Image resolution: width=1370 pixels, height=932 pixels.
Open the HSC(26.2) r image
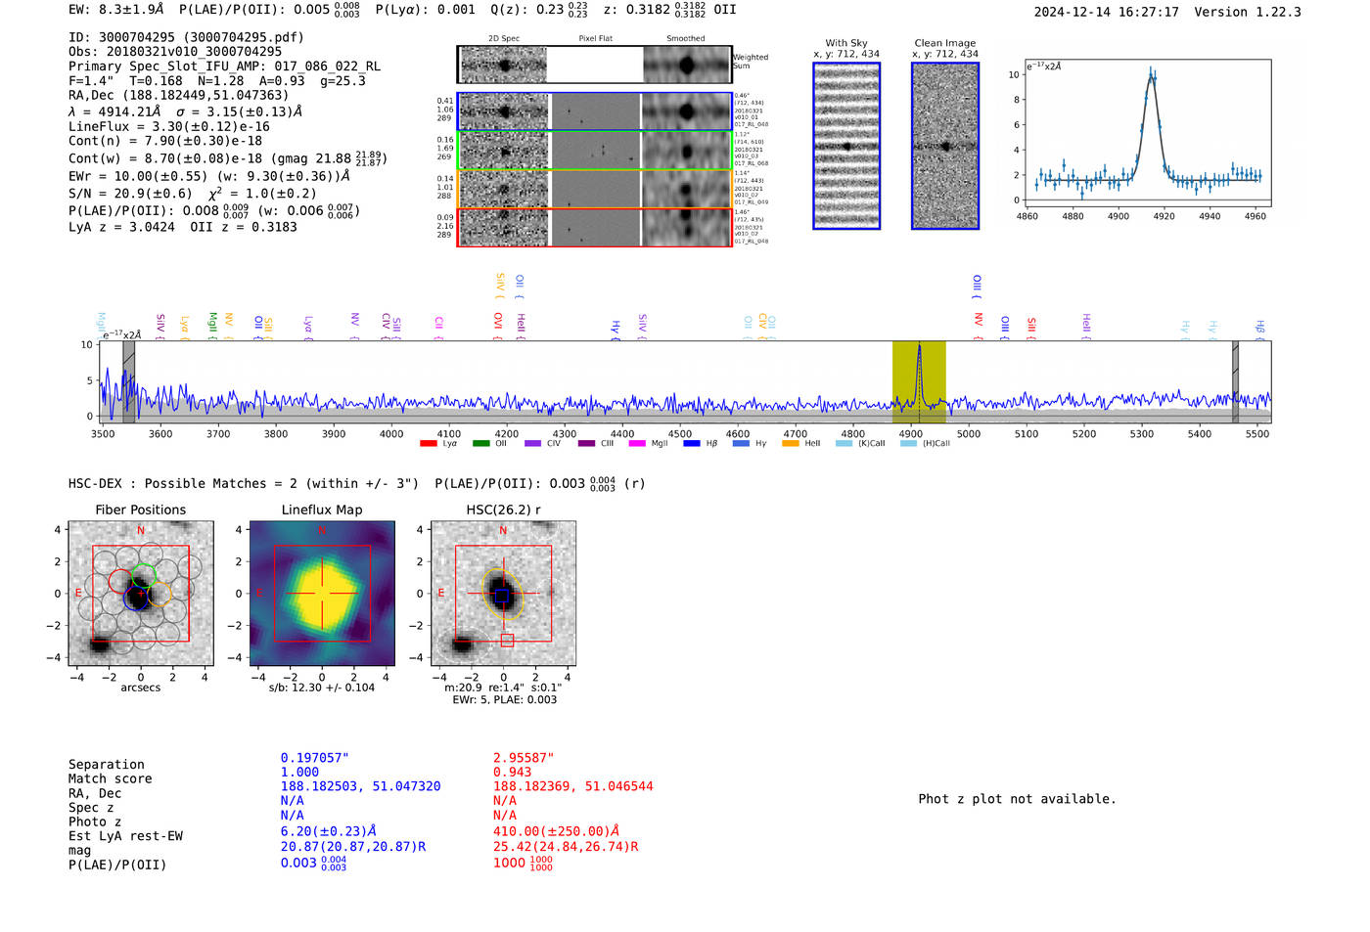pyautogui.click(x=503, y=594)
